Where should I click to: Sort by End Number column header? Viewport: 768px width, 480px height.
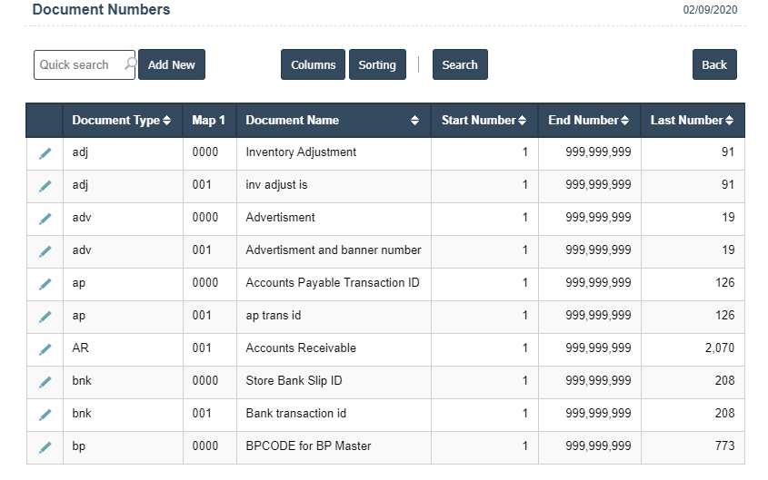[625, 121]
